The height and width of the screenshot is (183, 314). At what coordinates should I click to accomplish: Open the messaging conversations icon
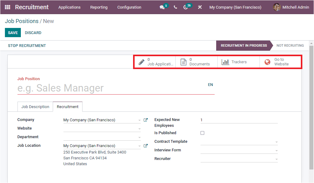pyautogui.click(x=162, y=7)
